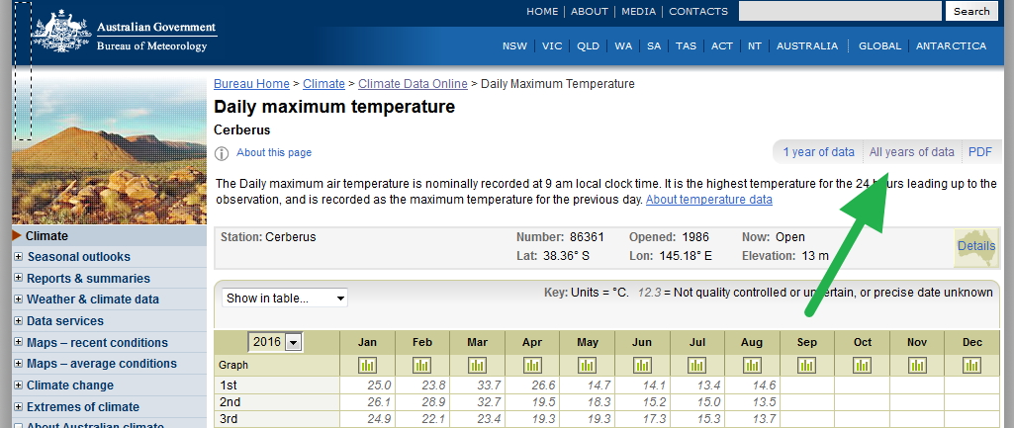This screenshot has height=428, width=1014.
Task: Select NT territory link
Action: point(755,45)
